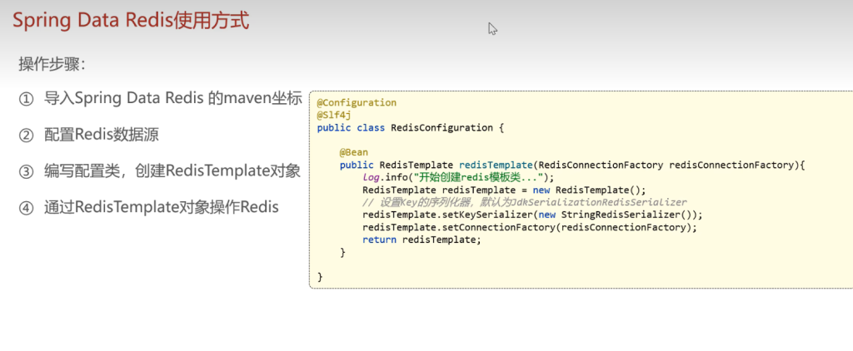Click the grey comment about JdkSerializationRedisSerializer
The width and height of the screenshot is (853, 351).
(x=524, y=203)
